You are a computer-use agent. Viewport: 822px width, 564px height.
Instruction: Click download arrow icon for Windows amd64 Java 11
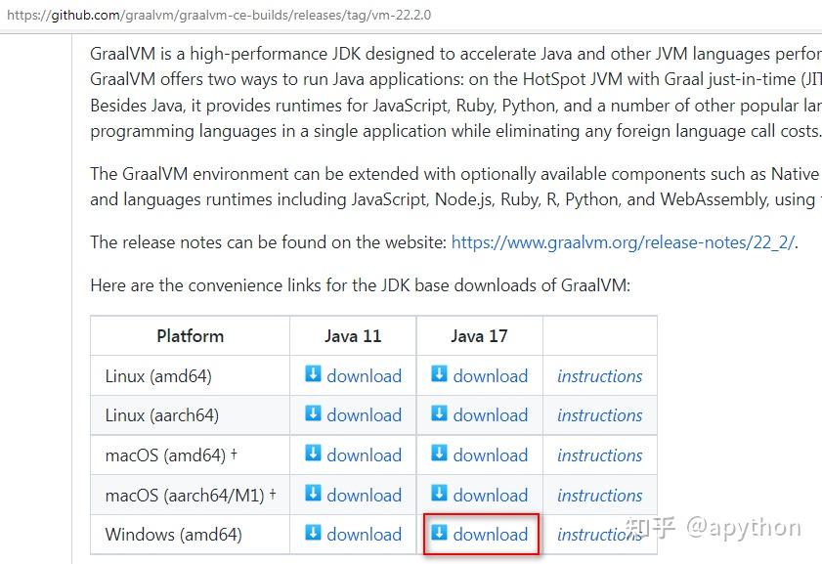click(x=313, y=533)
